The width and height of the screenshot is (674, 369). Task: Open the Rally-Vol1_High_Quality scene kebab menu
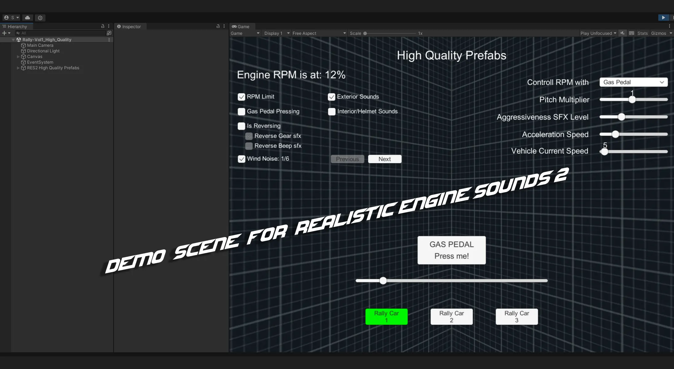pyautogui.click(x=109, y=40)
